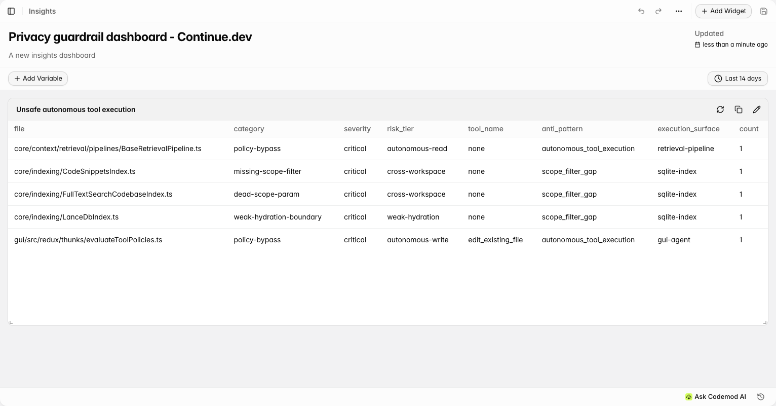
Task: Select the evaluateToolPolicies.ts file cell
Action: (88, 240)
